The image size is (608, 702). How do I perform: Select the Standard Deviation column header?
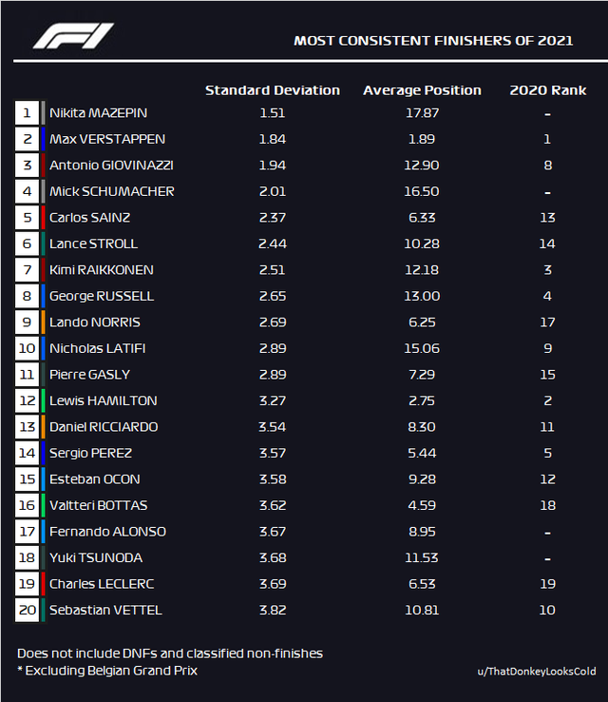coord(273,90)
